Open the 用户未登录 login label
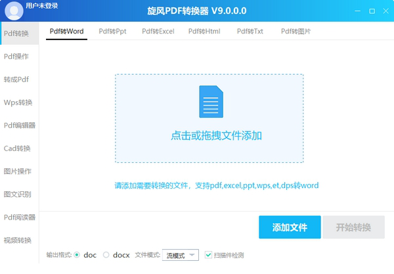Screen dimensions: 394x274 pos(42,5)
